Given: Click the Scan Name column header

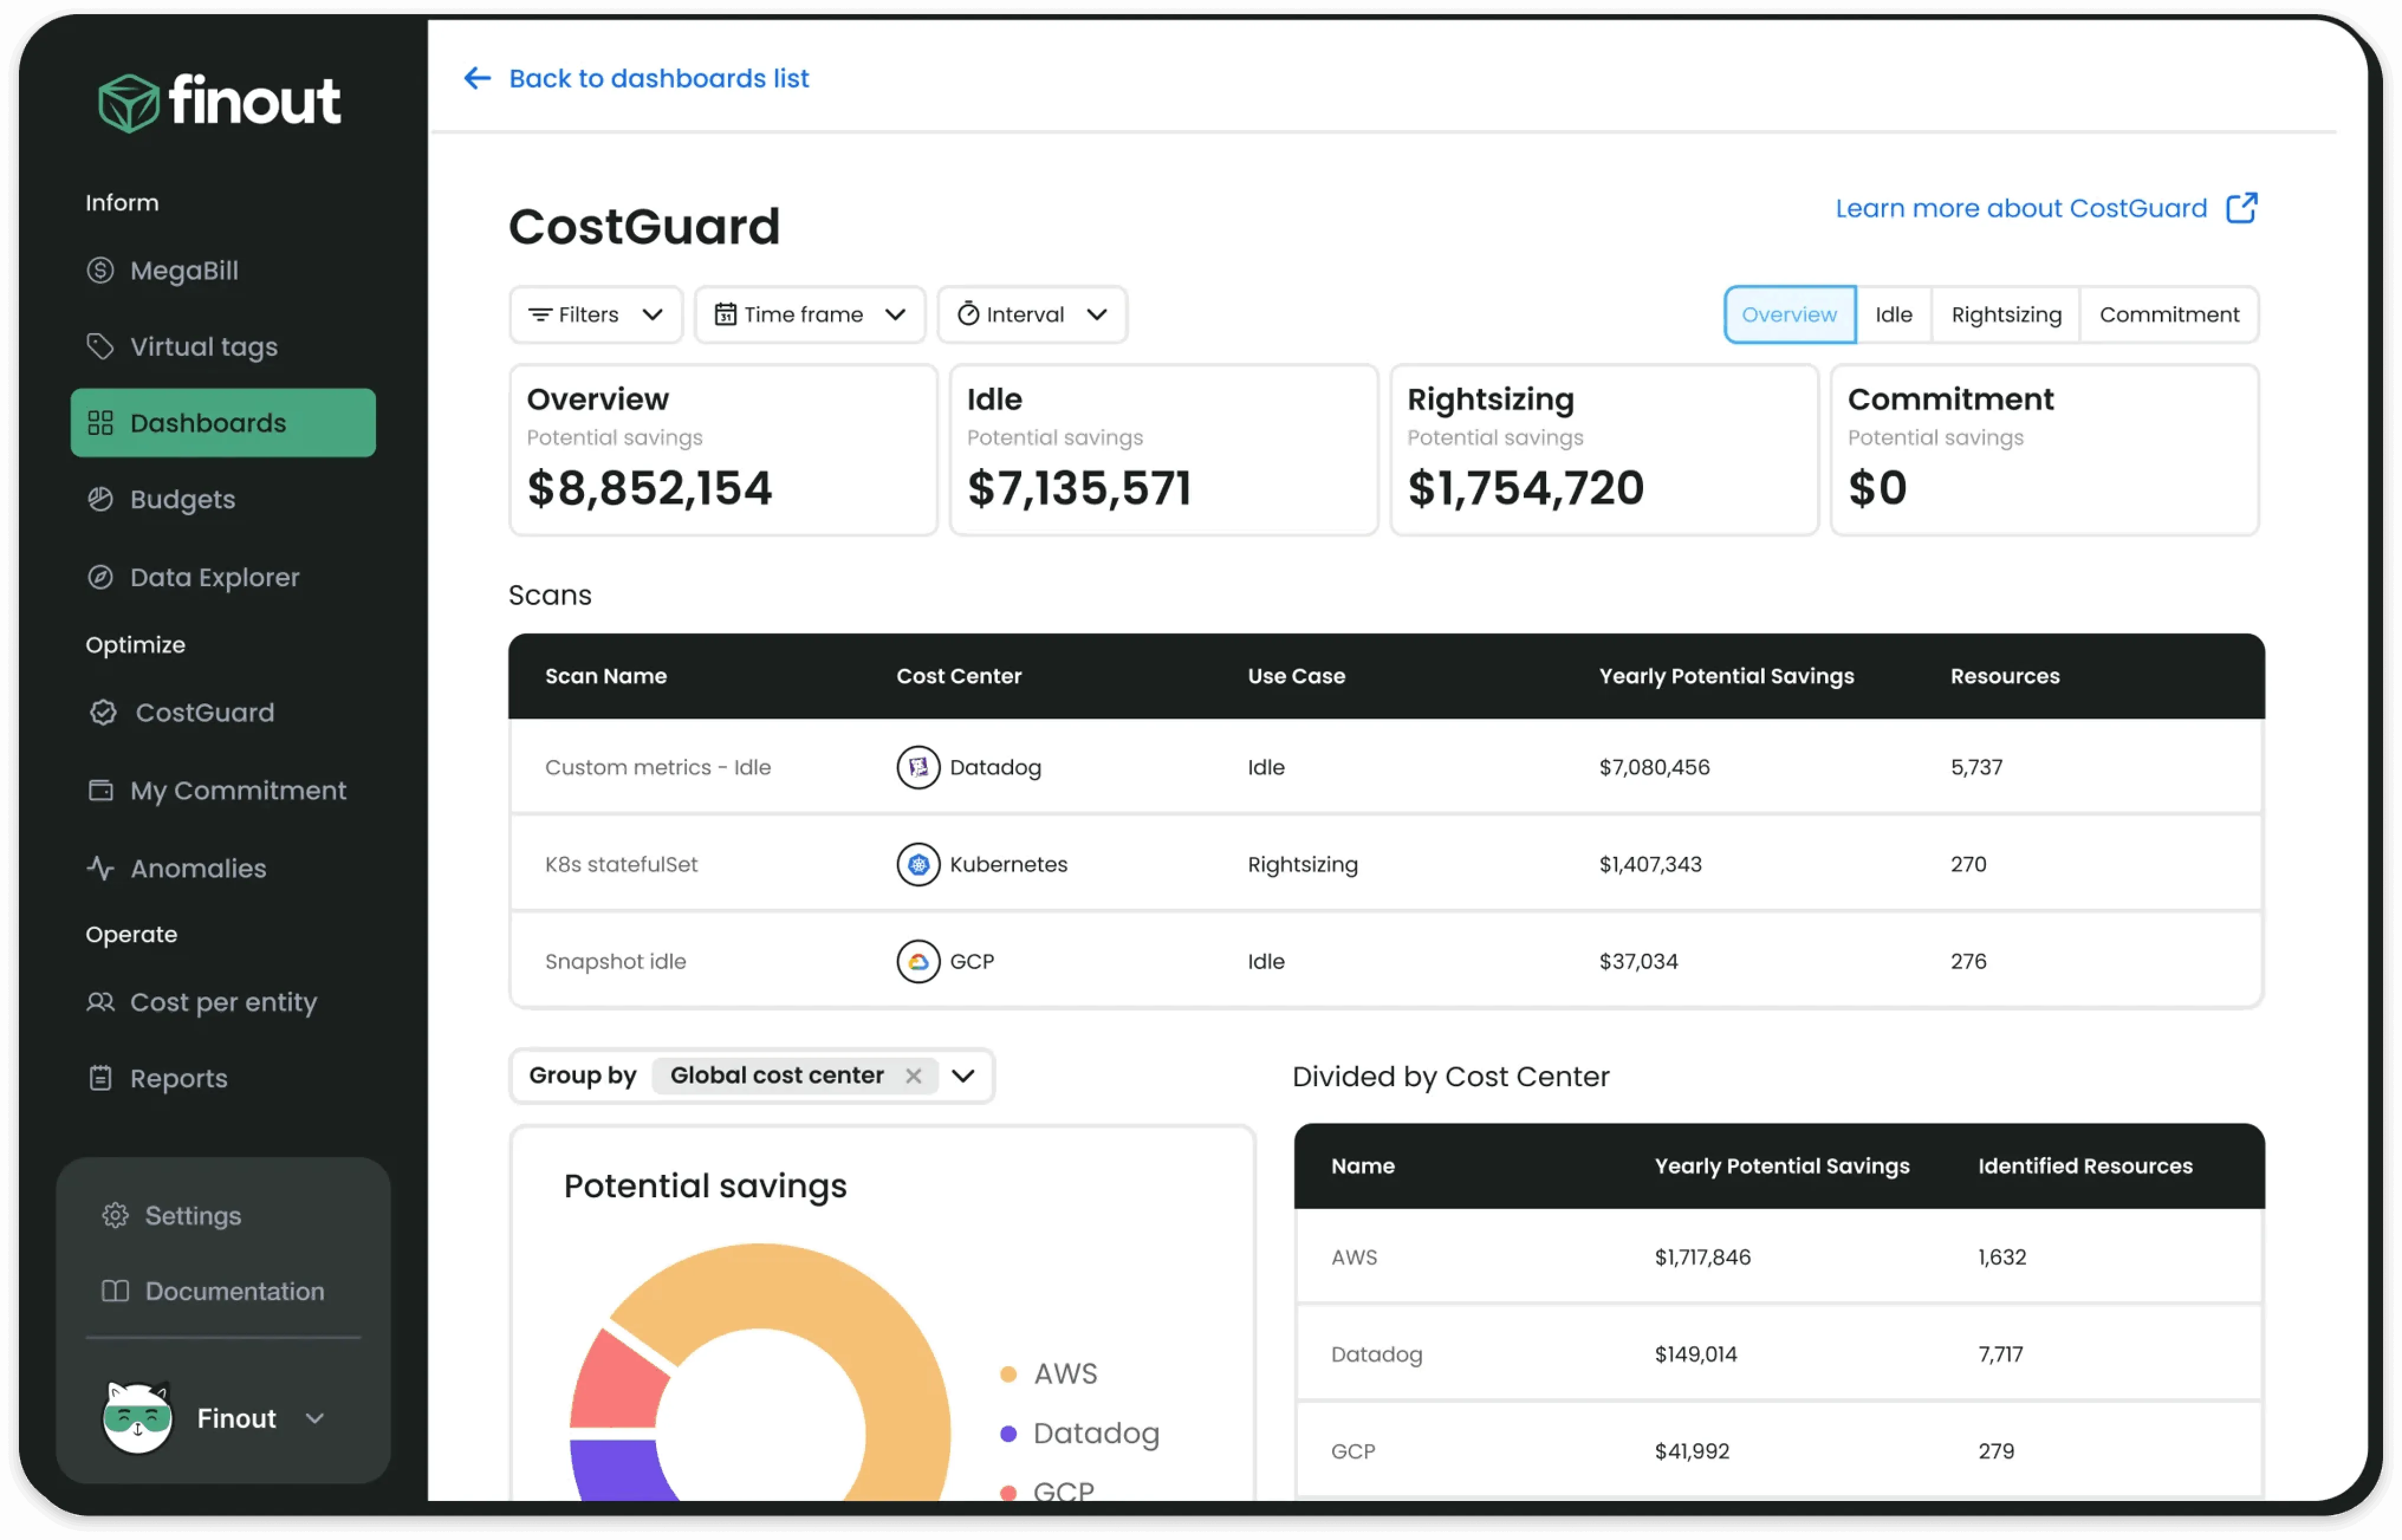Looking at the screenshot, I should tap(606, 676).
